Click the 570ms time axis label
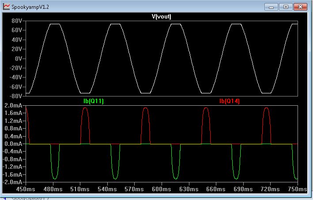313x200 pixels. tap(134, 189)
